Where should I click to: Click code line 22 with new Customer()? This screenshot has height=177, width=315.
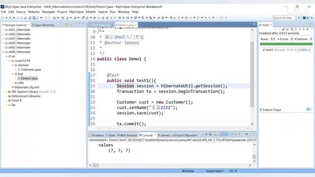click(x=155, y=102)
